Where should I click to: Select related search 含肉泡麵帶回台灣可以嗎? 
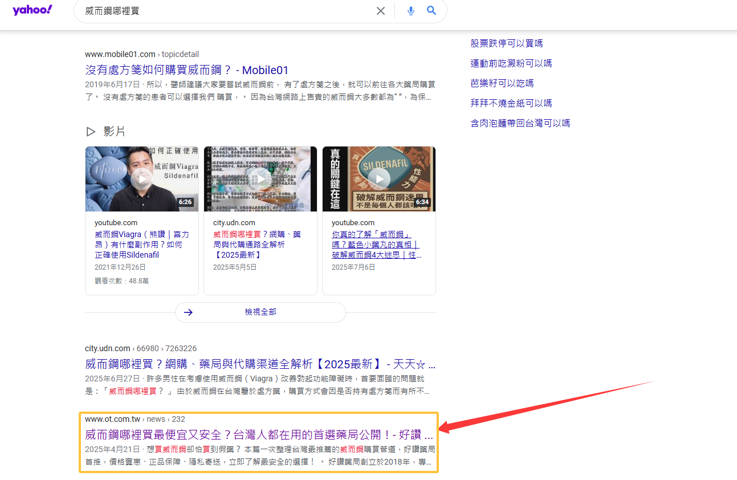[520, 123]
